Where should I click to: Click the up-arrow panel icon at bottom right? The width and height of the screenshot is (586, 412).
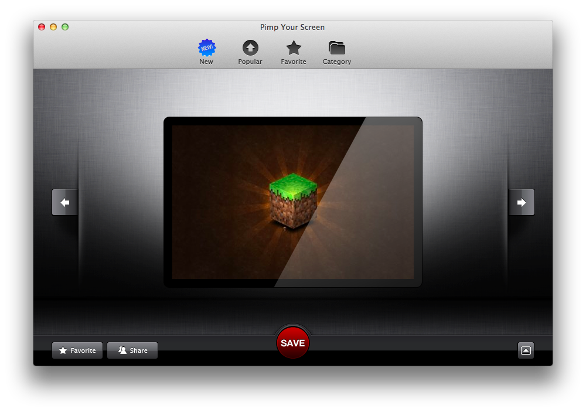click(x=526, y=350)
